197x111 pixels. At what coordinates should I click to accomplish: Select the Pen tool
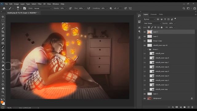[x=3, y=73]
